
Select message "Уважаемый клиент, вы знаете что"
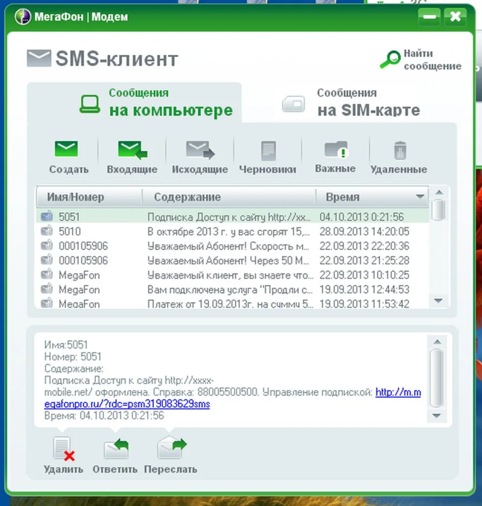[x=232, y=275]
